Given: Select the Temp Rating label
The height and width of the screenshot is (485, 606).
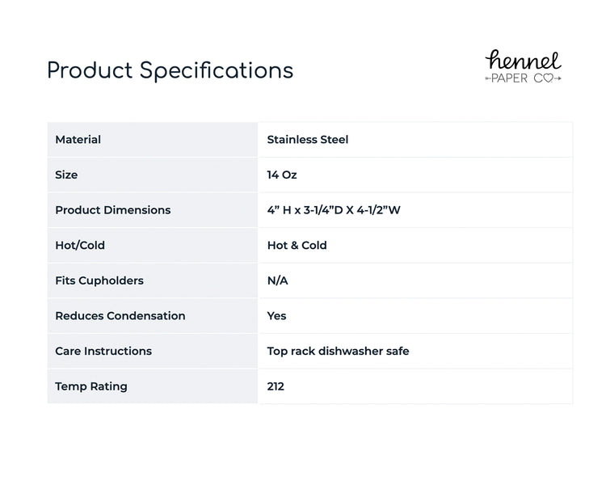Looking at the screenshot, I should click(91, 386).
